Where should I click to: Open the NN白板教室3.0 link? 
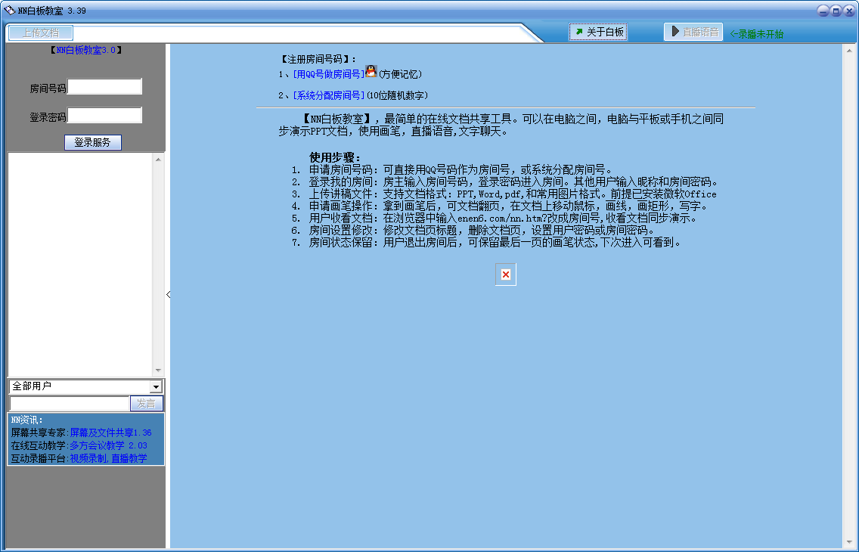coord(86,50)
